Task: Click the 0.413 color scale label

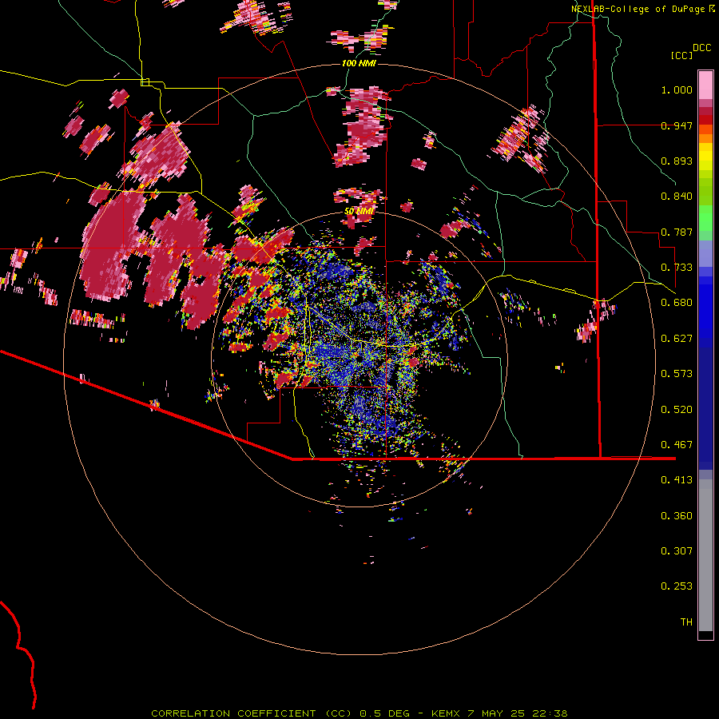Action: pos(677,480)
